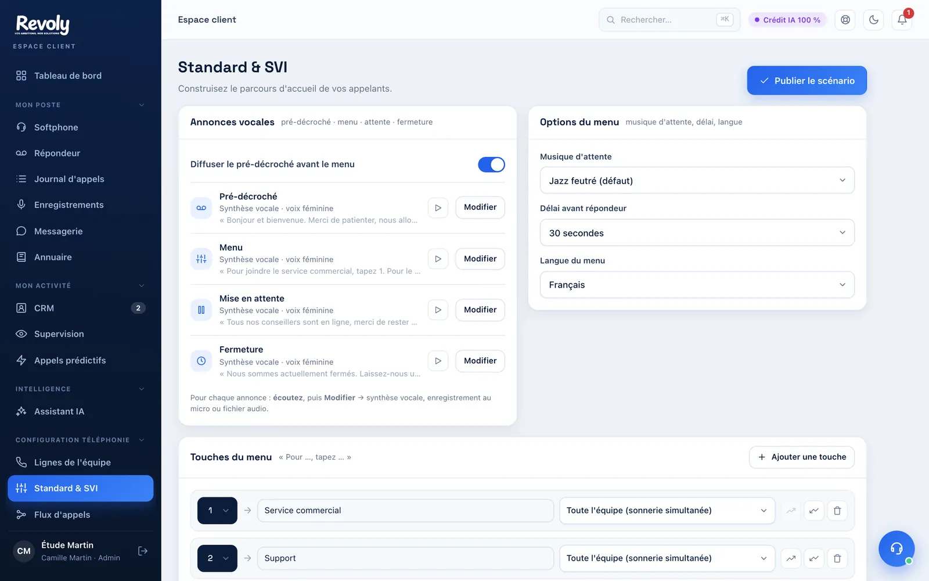The width and height of the screenshot is (929, 581).
Task: Play the Pré-décroché announcement
Action: pos(438,207)
